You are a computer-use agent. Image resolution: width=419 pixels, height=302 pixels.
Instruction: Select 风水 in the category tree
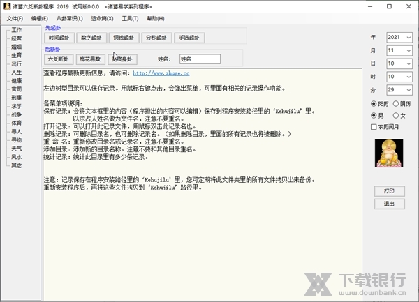pyautogui.click(x=17, y=157)
